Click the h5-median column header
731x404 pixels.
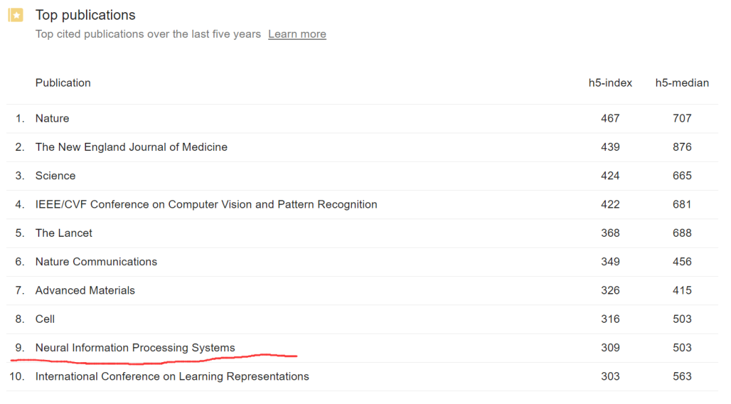coord(682,83)
